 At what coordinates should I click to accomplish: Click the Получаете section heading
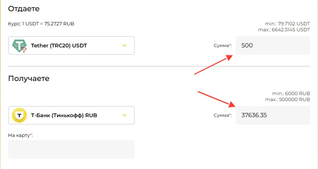click(x=29, y=78)
